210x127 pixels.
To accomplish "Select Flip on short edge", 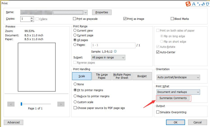I will point(162,41).
